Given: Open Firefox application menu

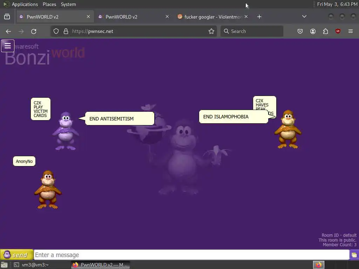Looking at the screenshot, I should [351, 31].
